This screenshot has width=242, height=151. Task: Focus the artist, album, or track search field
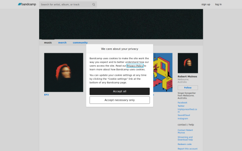(68, 4)
